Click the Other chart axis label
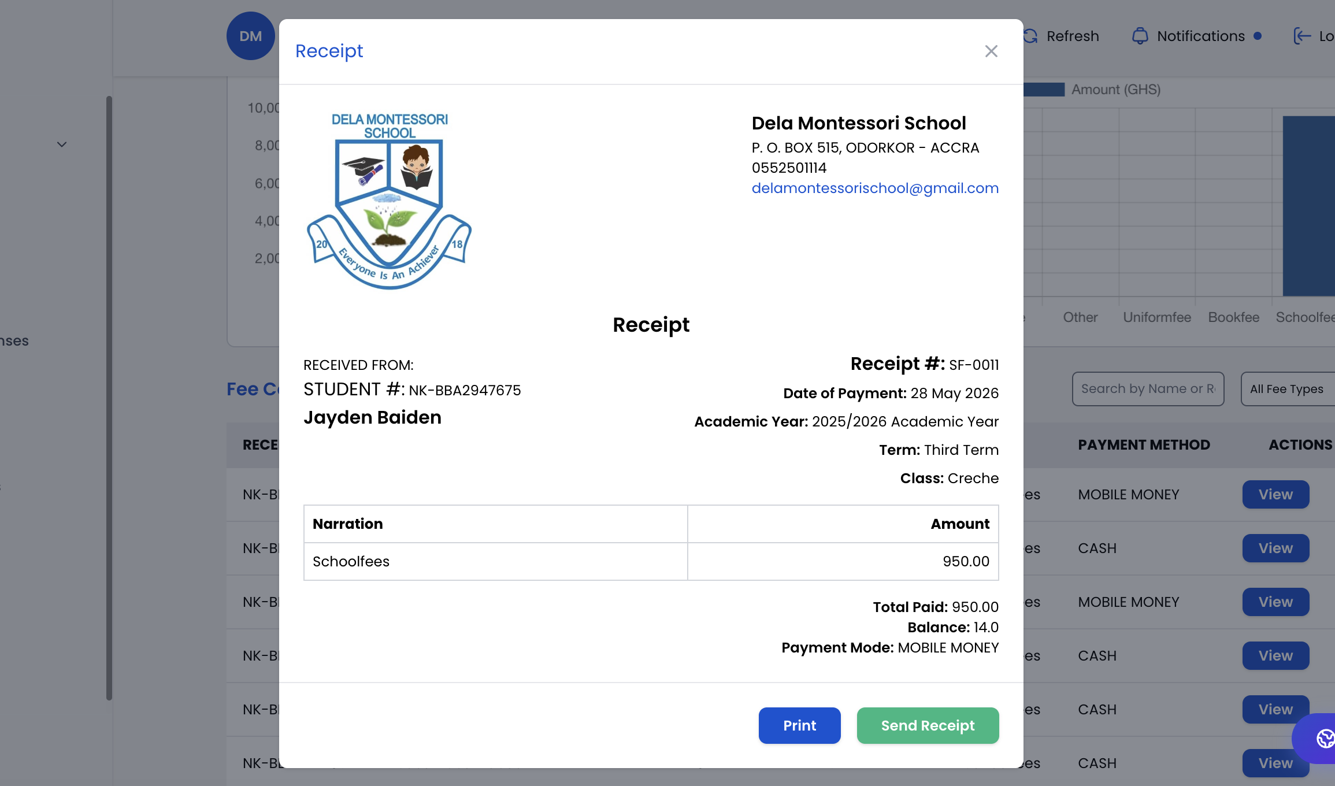This screenshot has width=1335, height=786. pos(1080,317)
